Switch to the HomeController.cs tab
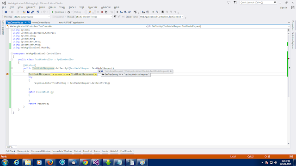The height and width of the screenshot is (166, 296). [41, 23]
